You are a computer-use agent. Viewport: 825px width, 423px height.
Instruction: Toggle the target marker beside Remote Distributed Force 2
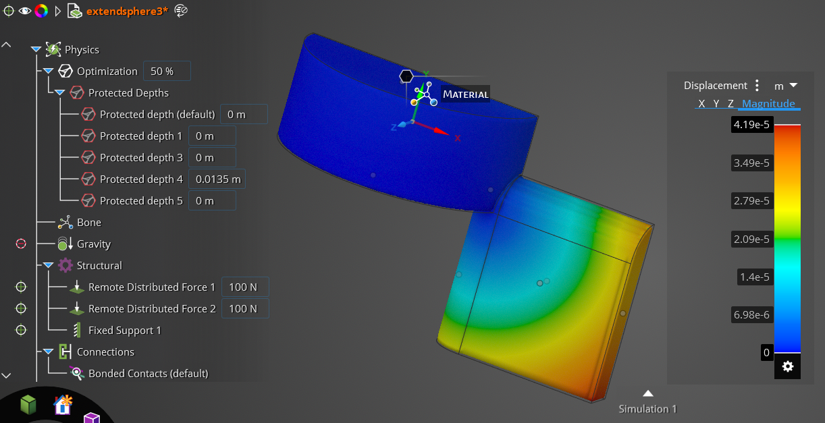[x=21, y=308]
